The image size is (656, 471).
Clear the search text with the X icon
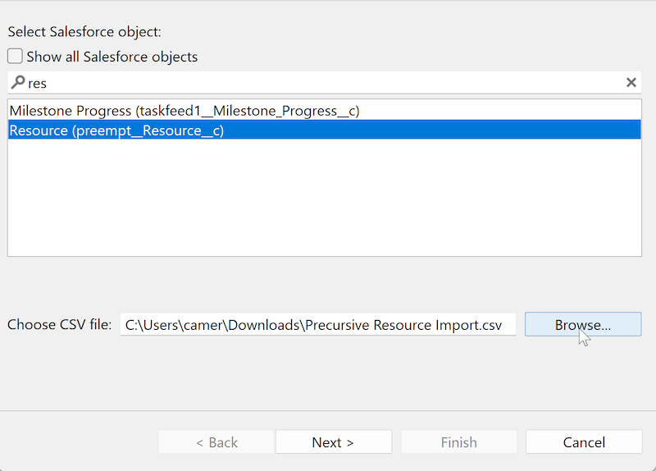(631, 82)
